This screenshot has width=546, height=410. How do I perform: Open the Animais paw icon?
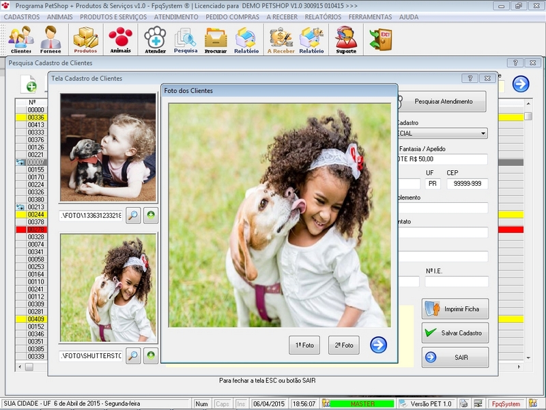click(121, 40)
